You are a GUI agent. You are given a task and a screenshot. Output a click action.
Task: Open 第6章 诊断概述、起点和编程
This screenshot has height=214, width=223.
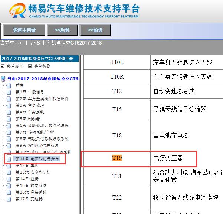42,125
